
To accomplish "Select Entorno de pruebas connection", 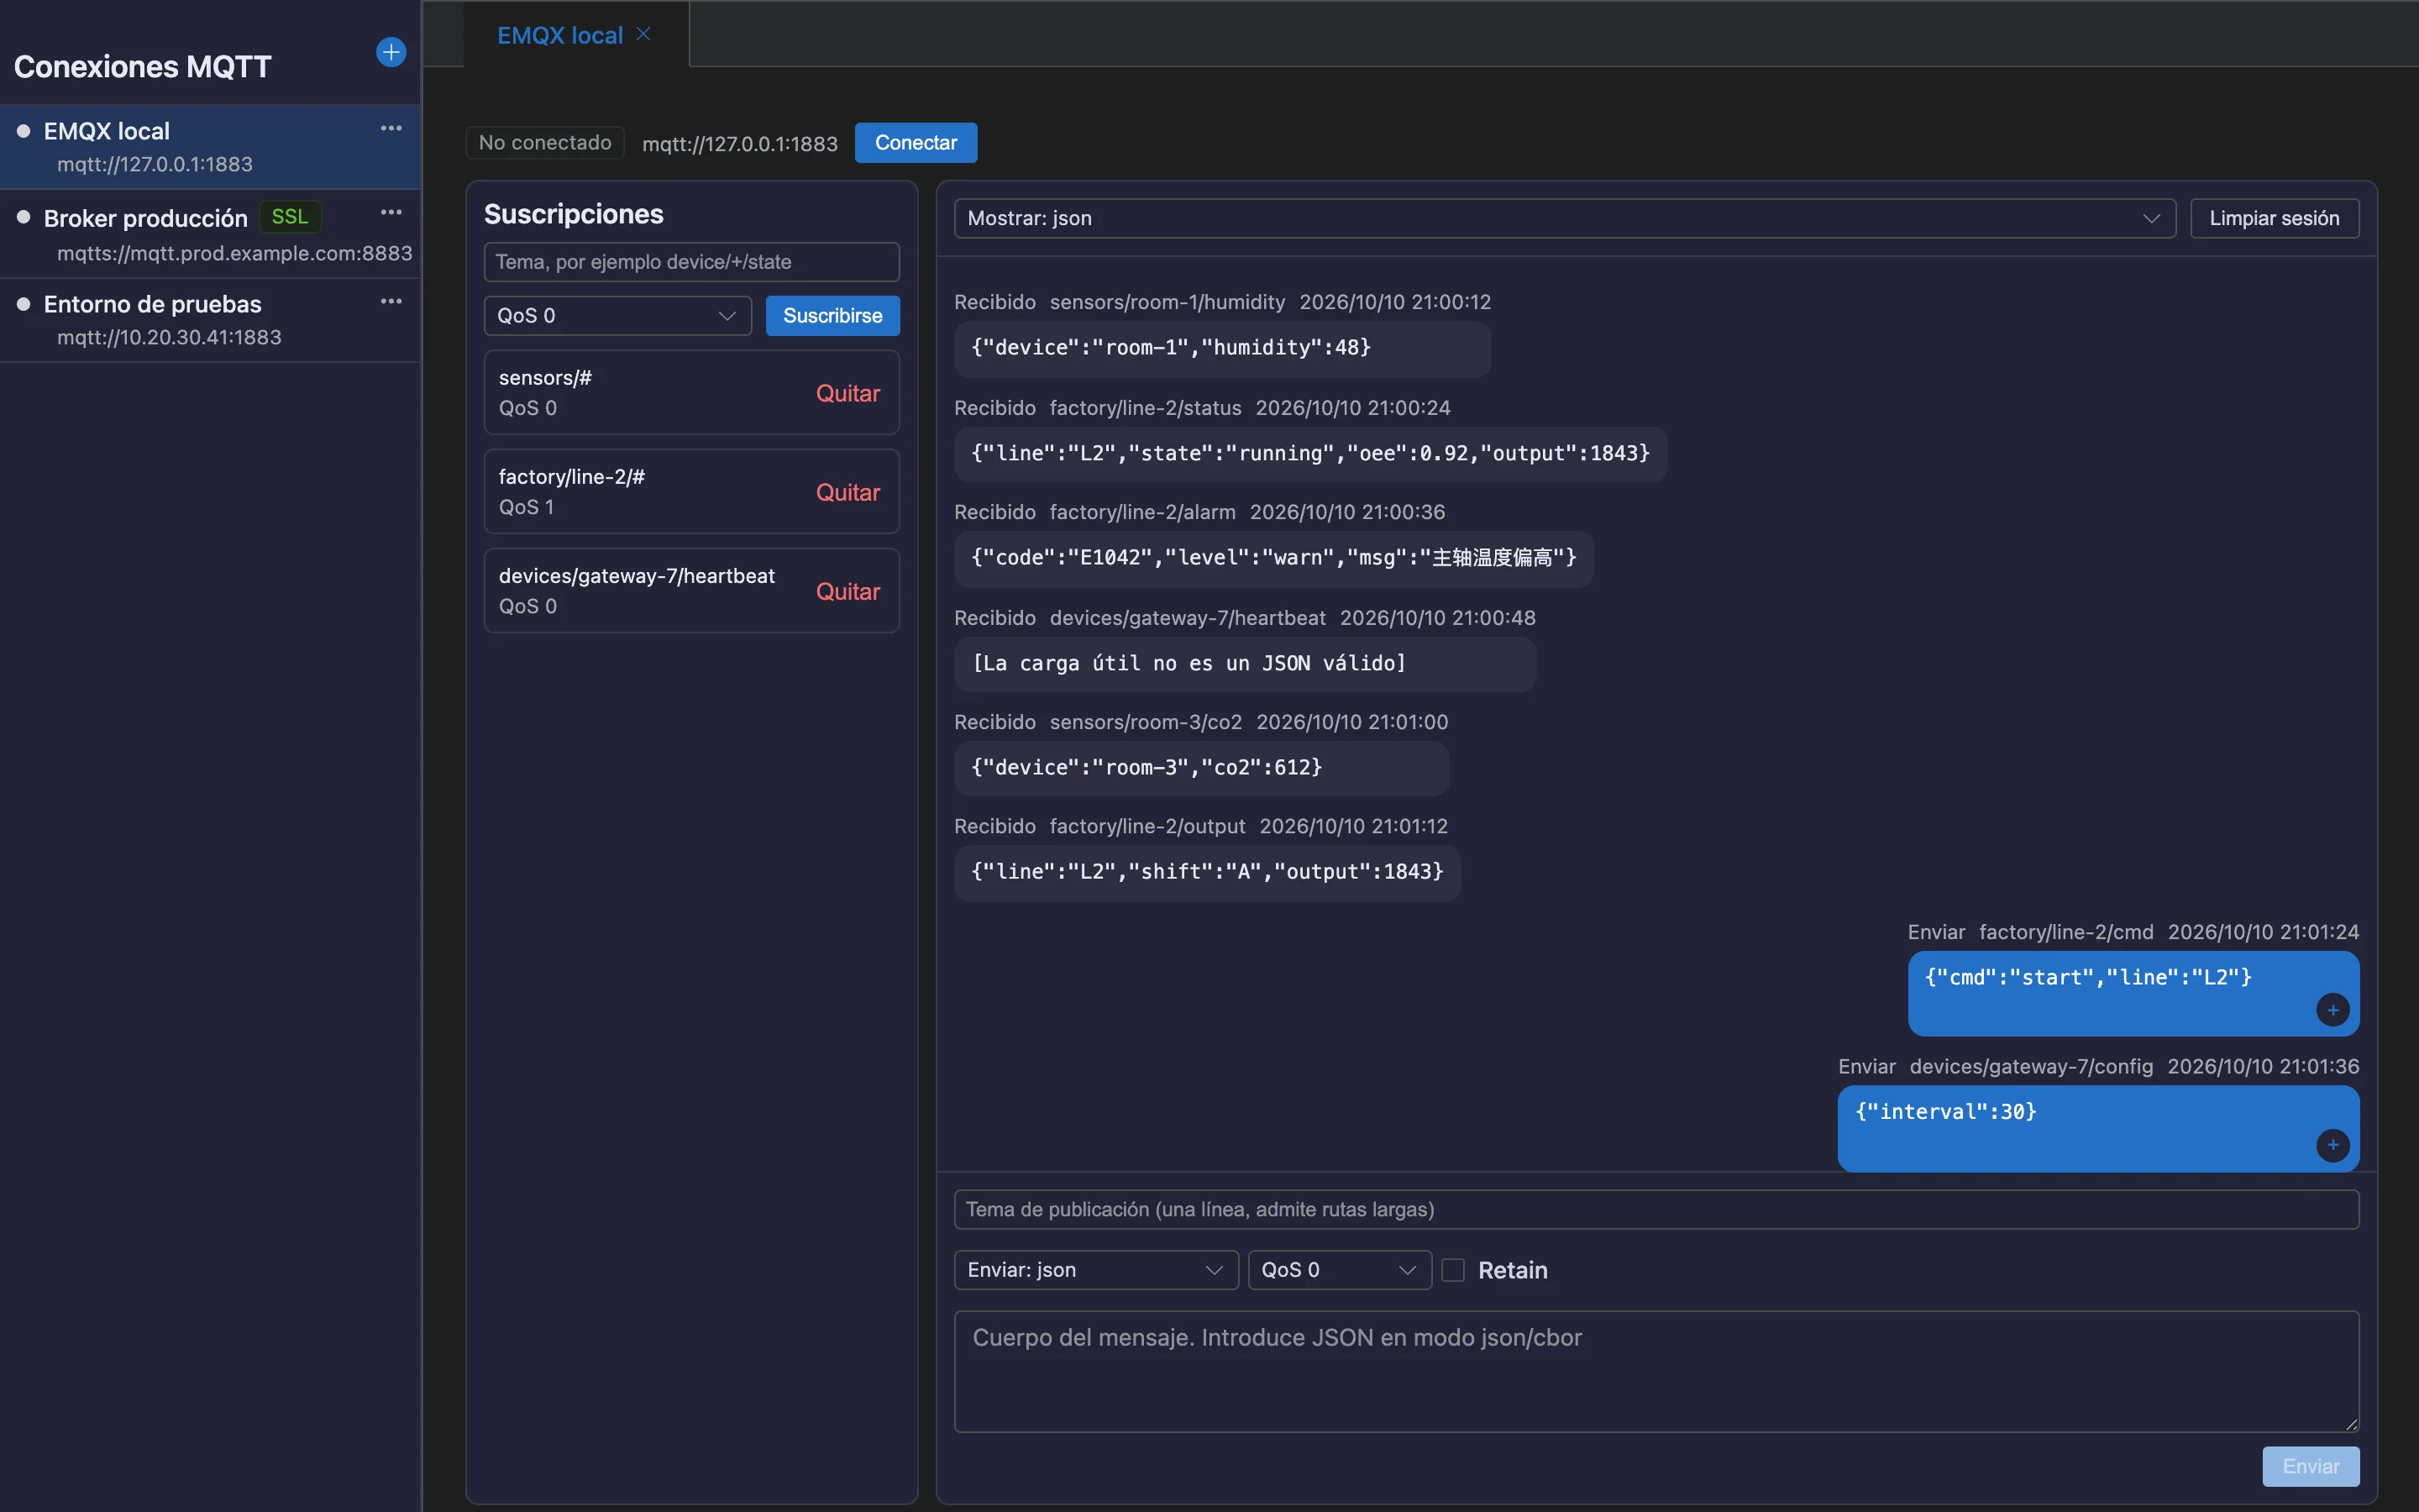I will [x=210, y=320].
